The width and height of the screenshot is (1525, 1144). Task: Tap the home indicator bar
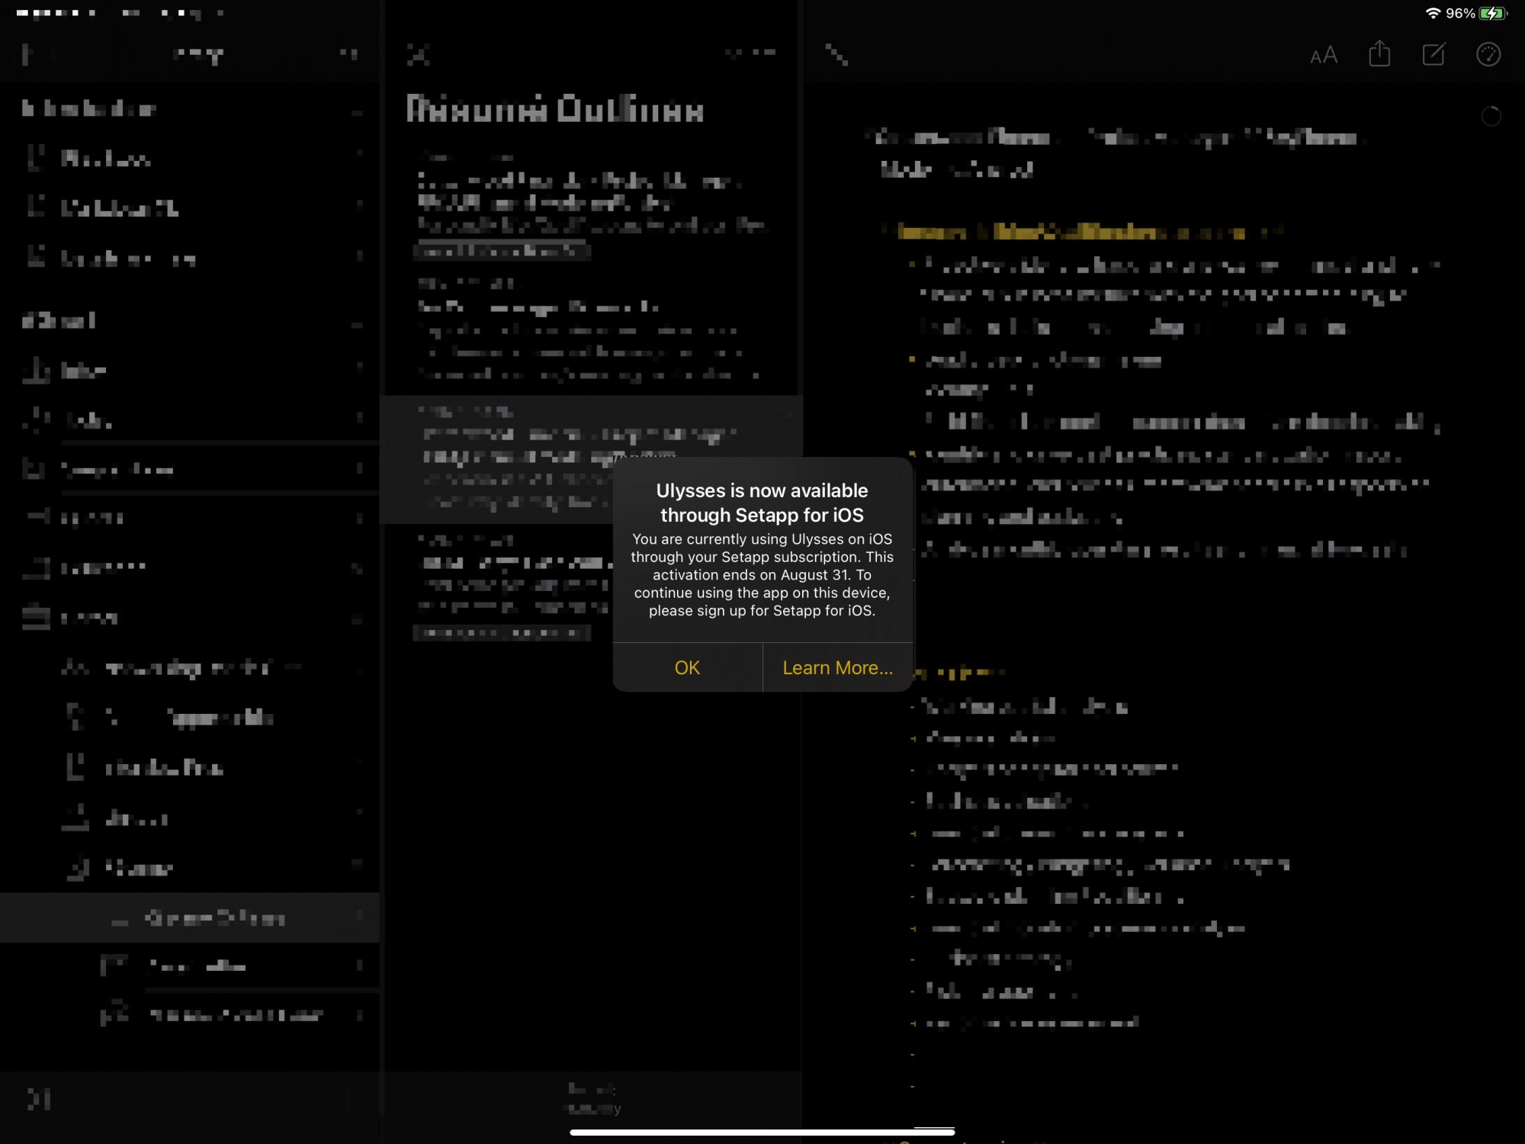point(762,1132)
